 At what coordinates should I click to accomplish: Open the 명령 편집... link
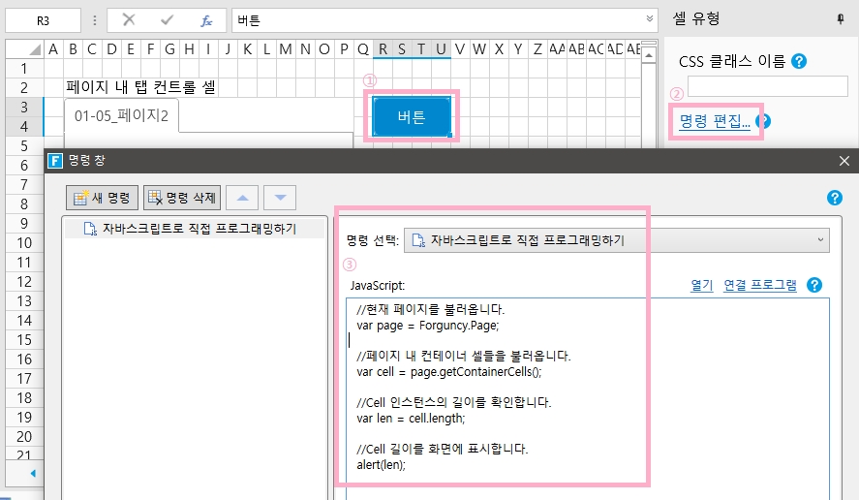(714, 121)
